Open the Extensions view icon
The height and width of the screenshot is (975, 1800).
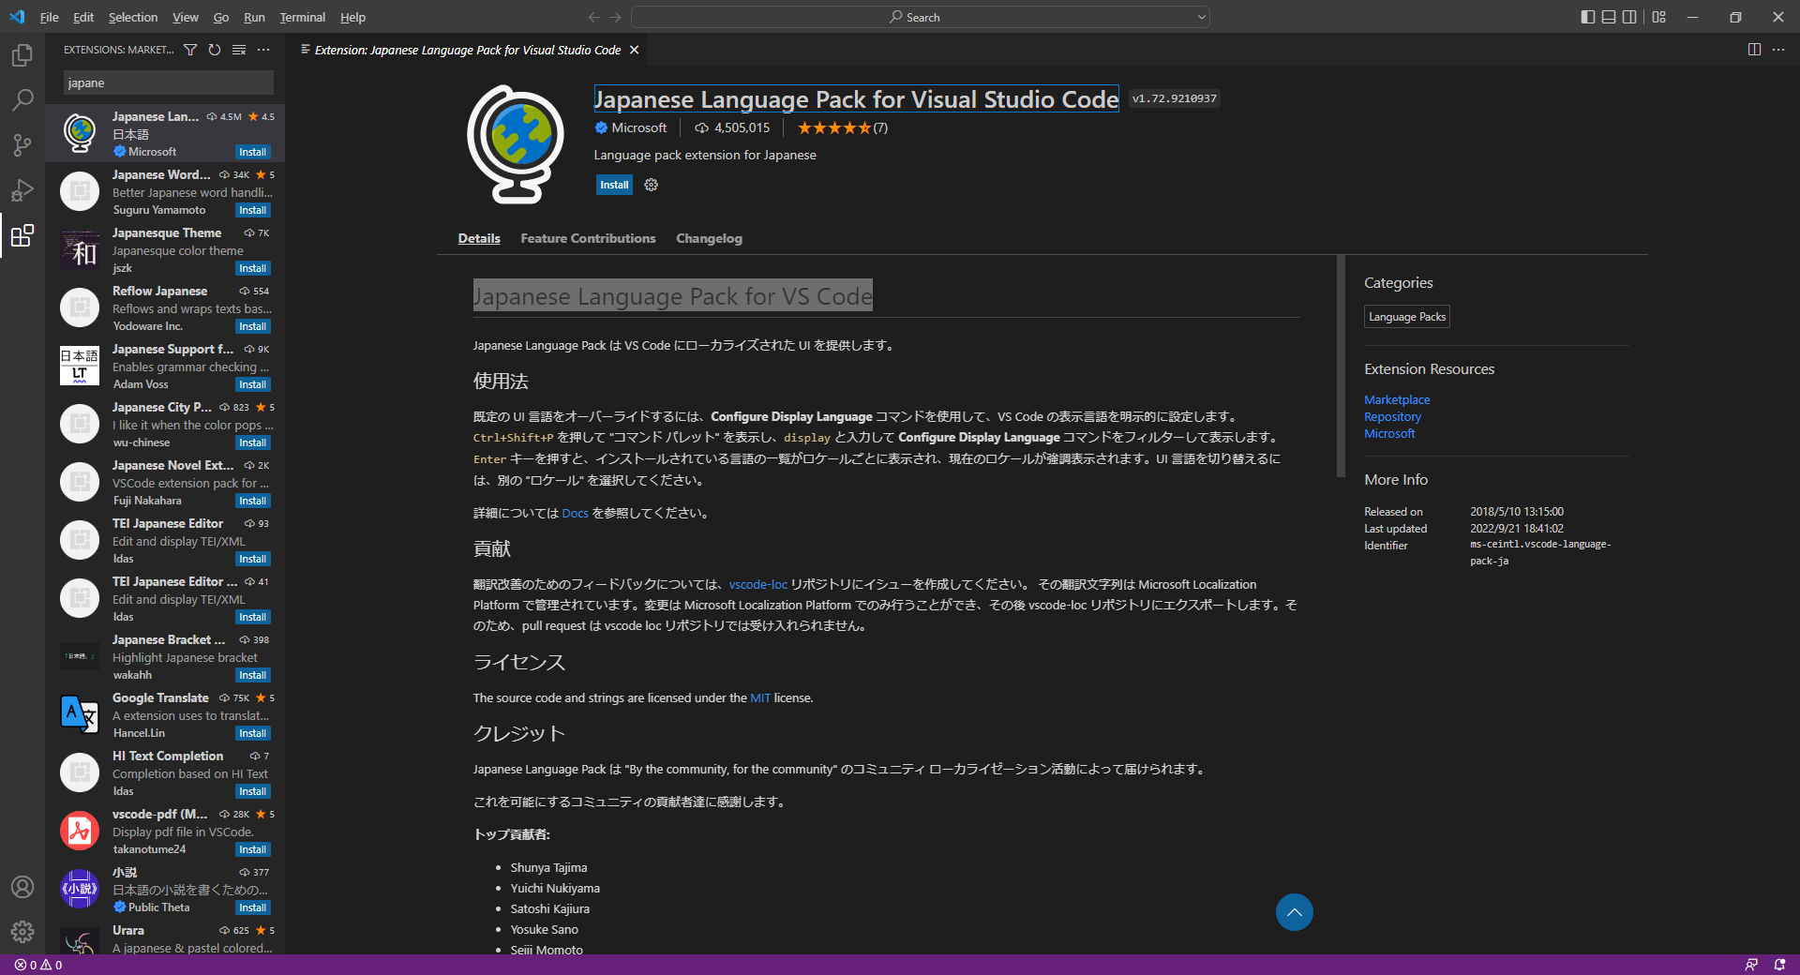click(22, 235)
